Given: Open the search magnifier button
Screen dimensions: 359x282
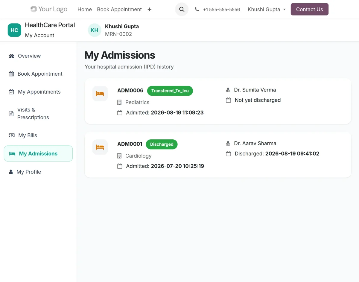Looking at the screenshot, I should pyautogui.click(x=182, y=9).
